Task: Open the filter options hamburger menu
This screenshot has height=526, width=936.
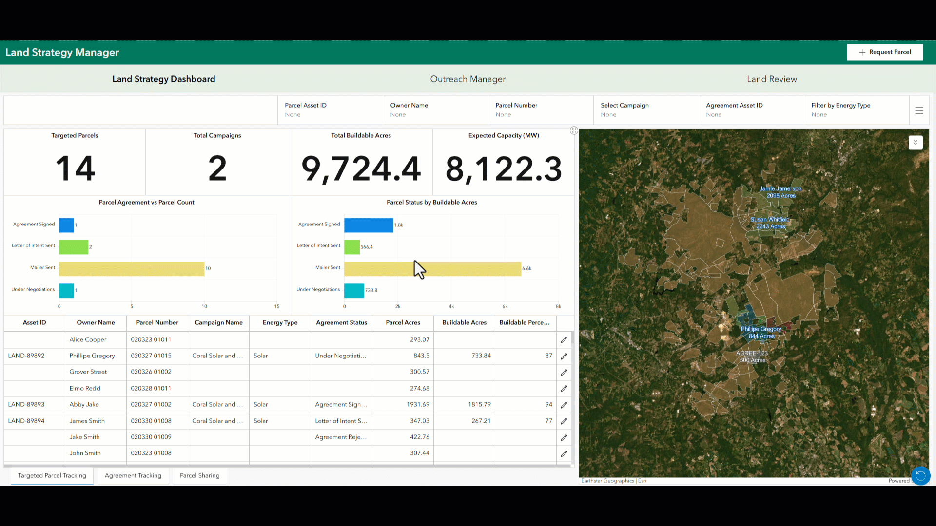Action: click(x=919, y=110)
